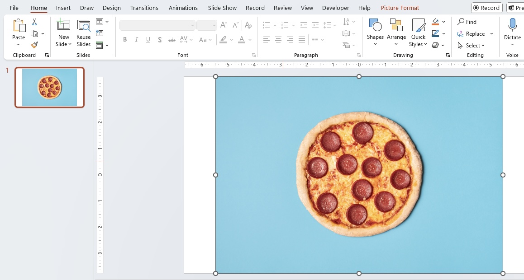The width and height of the screenshot is (524, 280).
Task: Apply Shape Fill paint bucket
Action: point(435,22)
